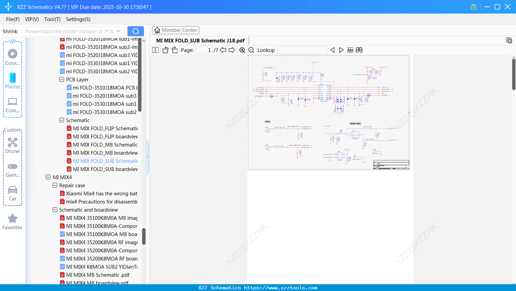Click the blue search button
The height and width of the screenshot is (291, 516).
coord(136,31)
